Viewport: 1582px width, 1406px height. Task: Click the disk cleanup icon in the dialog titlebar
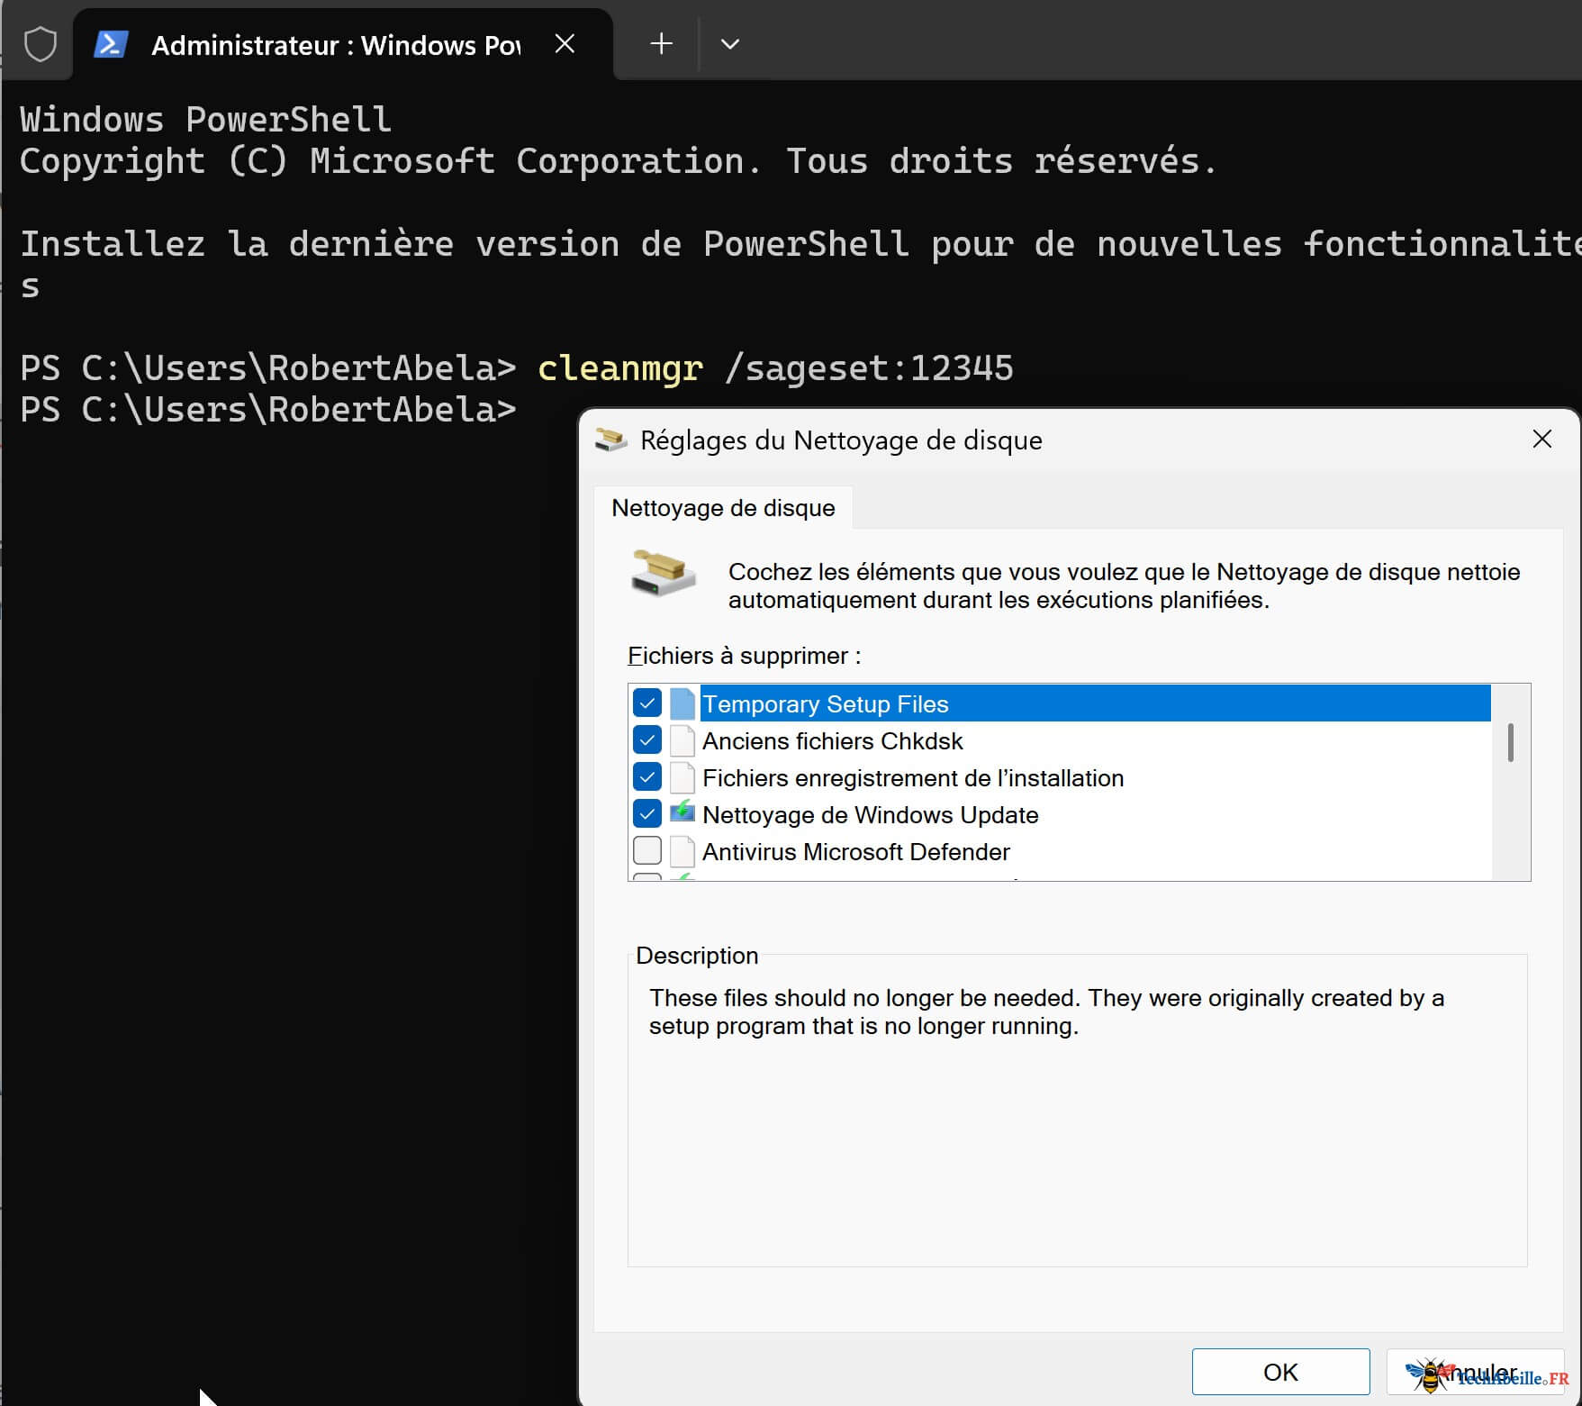pyautogui.click(x=610, y=440)
